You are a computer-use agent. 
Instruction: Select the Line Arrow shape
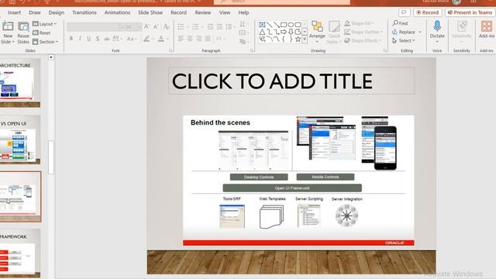click(x=276, y=25)
